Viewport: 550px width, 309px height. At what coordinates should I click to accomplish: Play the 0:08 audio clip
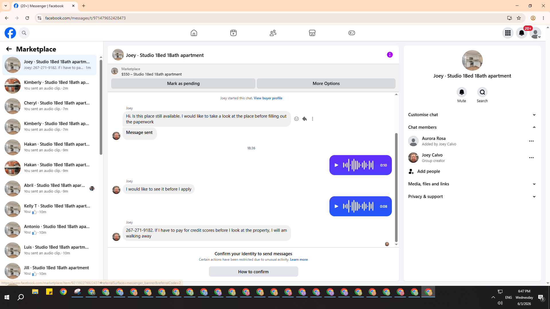point(337,206)
